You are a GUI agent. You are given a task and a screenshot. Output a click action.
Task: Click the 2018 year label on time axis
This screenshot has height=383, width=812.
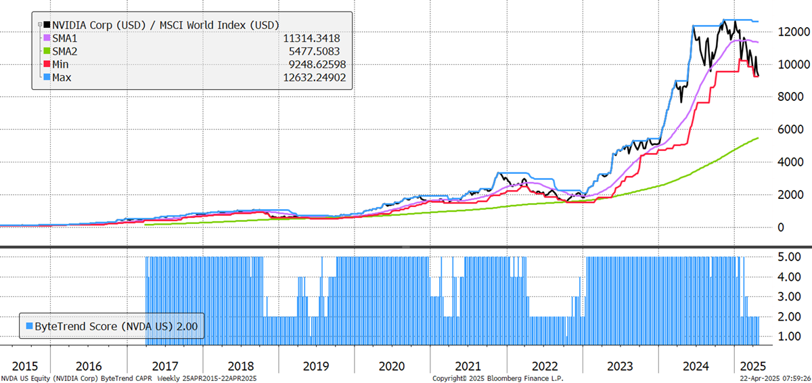[x=242, y=365]
